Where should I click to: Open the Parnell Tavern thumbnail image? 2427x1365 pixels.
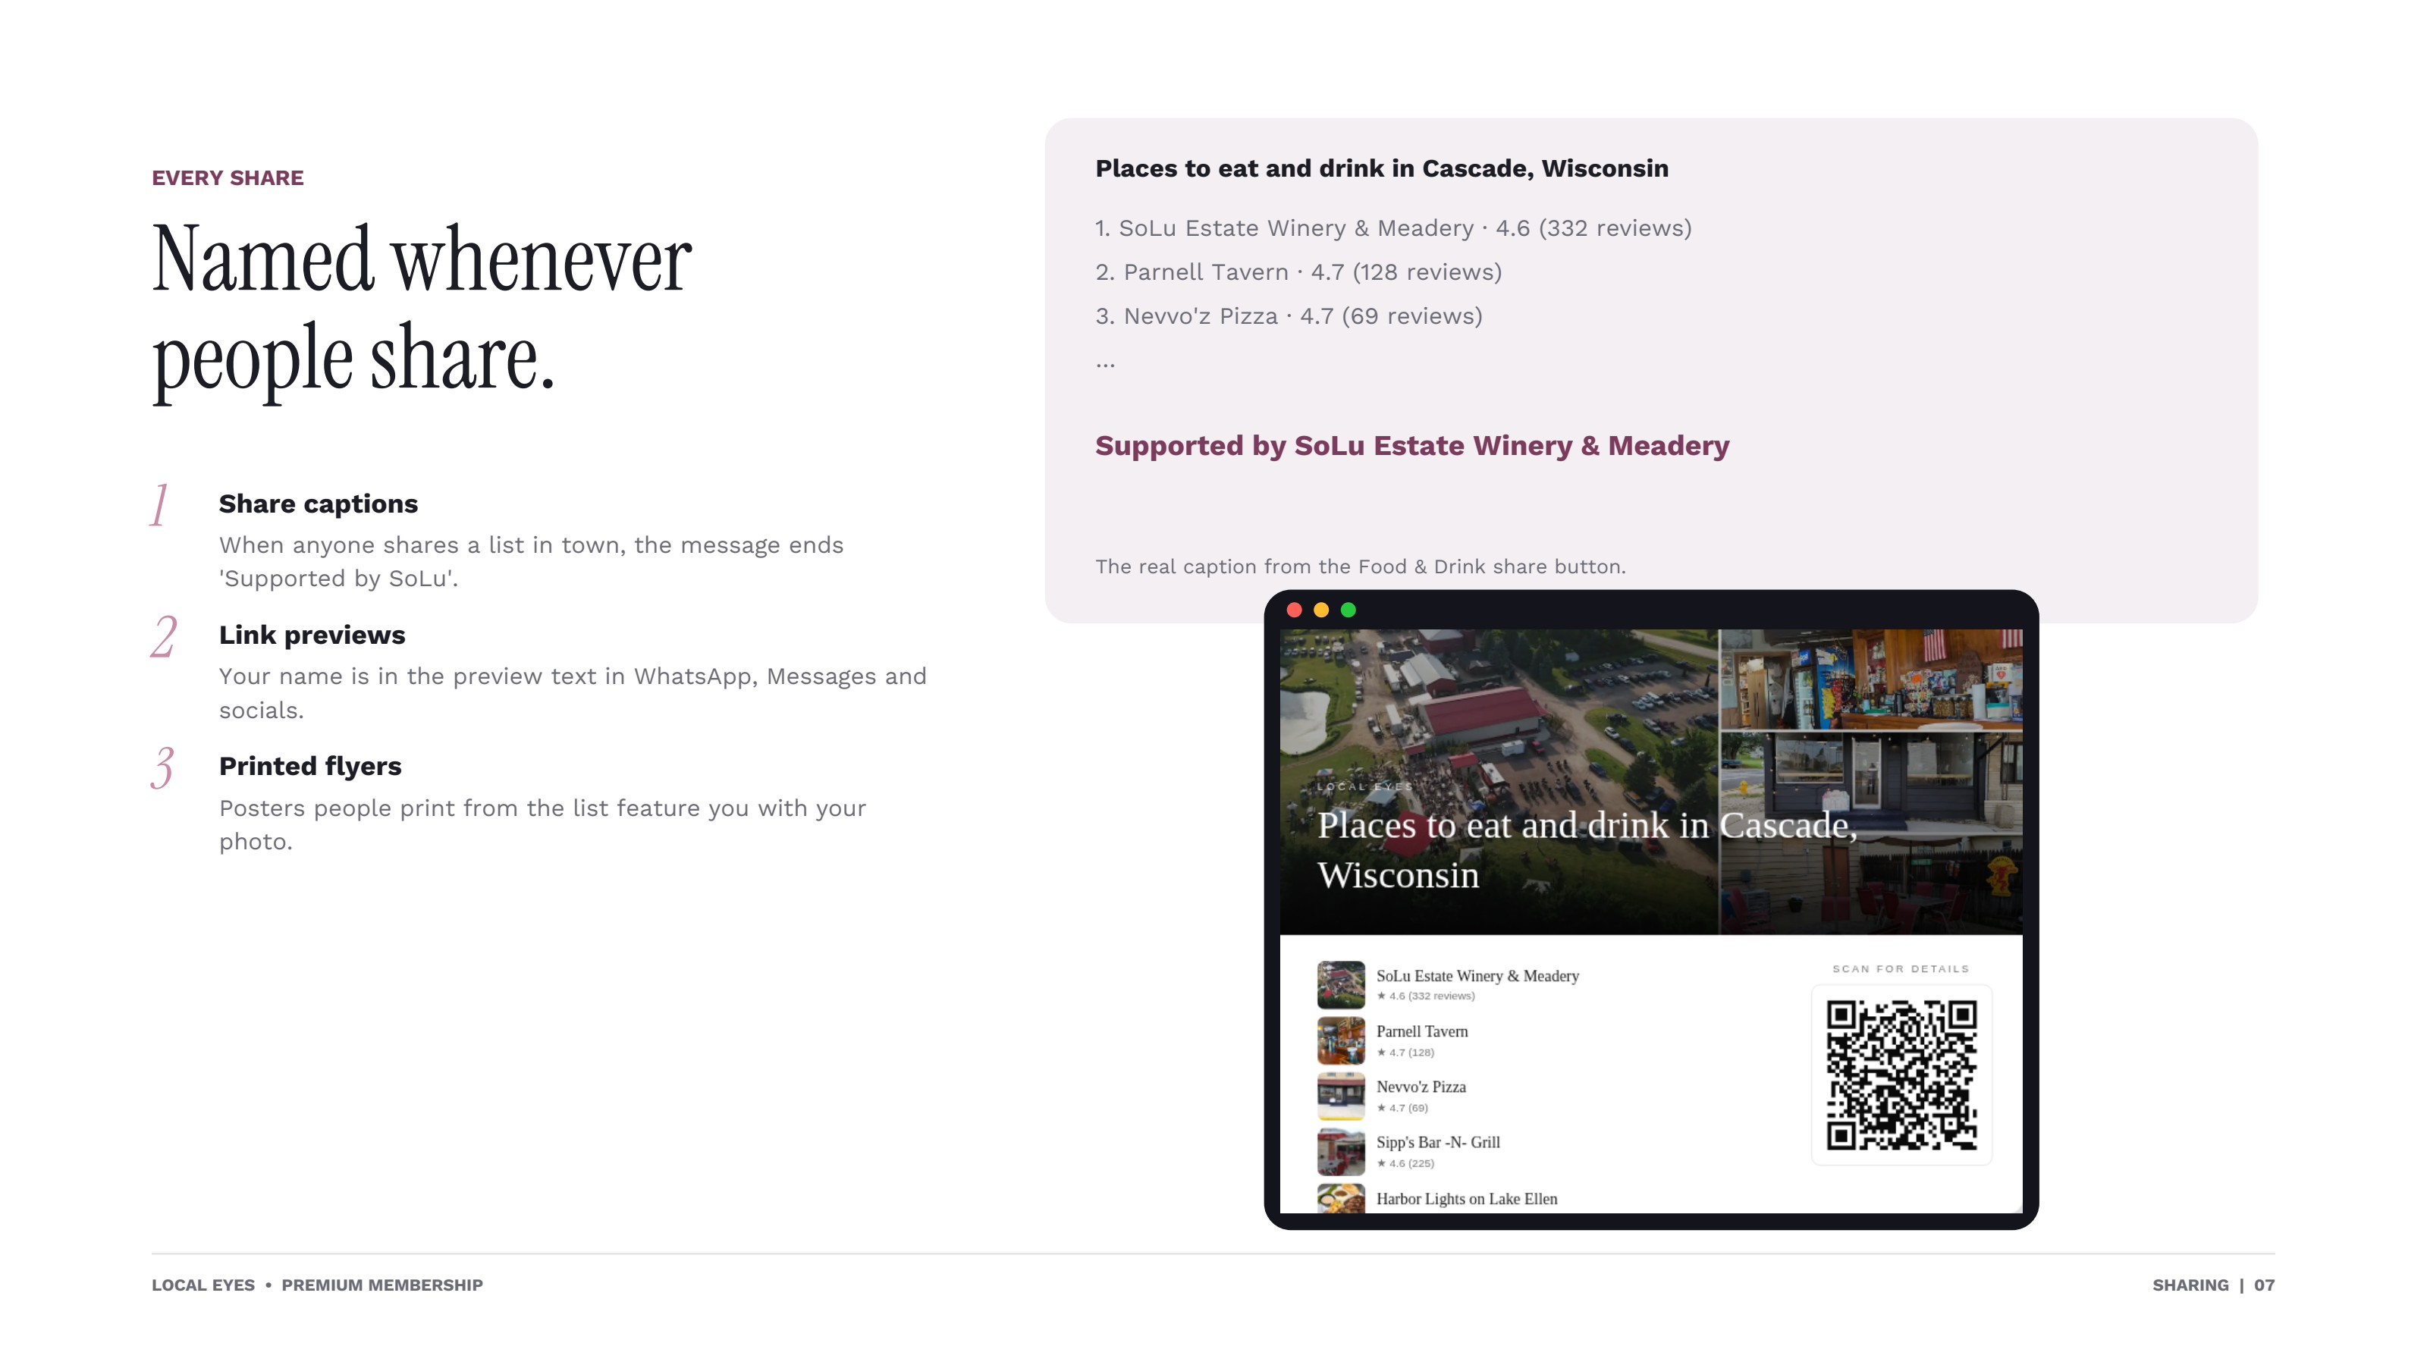point(1341,1040)
